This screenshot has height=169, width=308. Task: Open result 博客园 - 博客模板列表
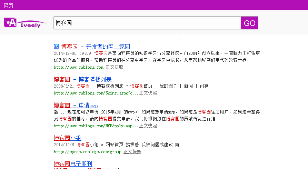pos(83,79)
